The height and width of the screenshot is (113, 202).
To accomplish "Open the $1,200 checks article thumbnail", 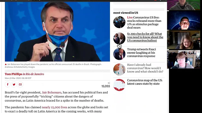I will click(119, 38).
